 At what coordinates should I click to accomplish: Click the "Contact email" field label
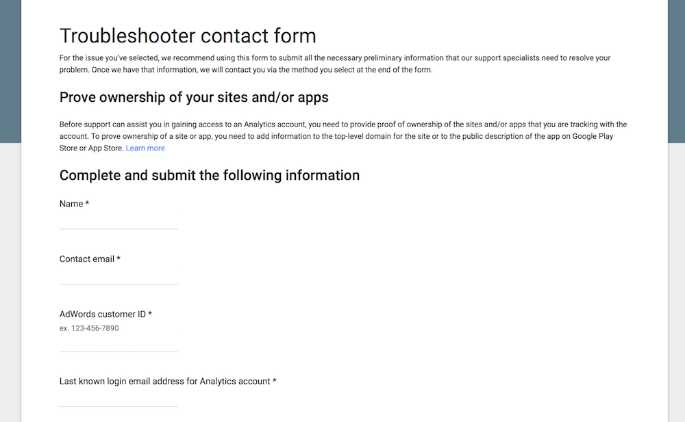tap(86, 259)
